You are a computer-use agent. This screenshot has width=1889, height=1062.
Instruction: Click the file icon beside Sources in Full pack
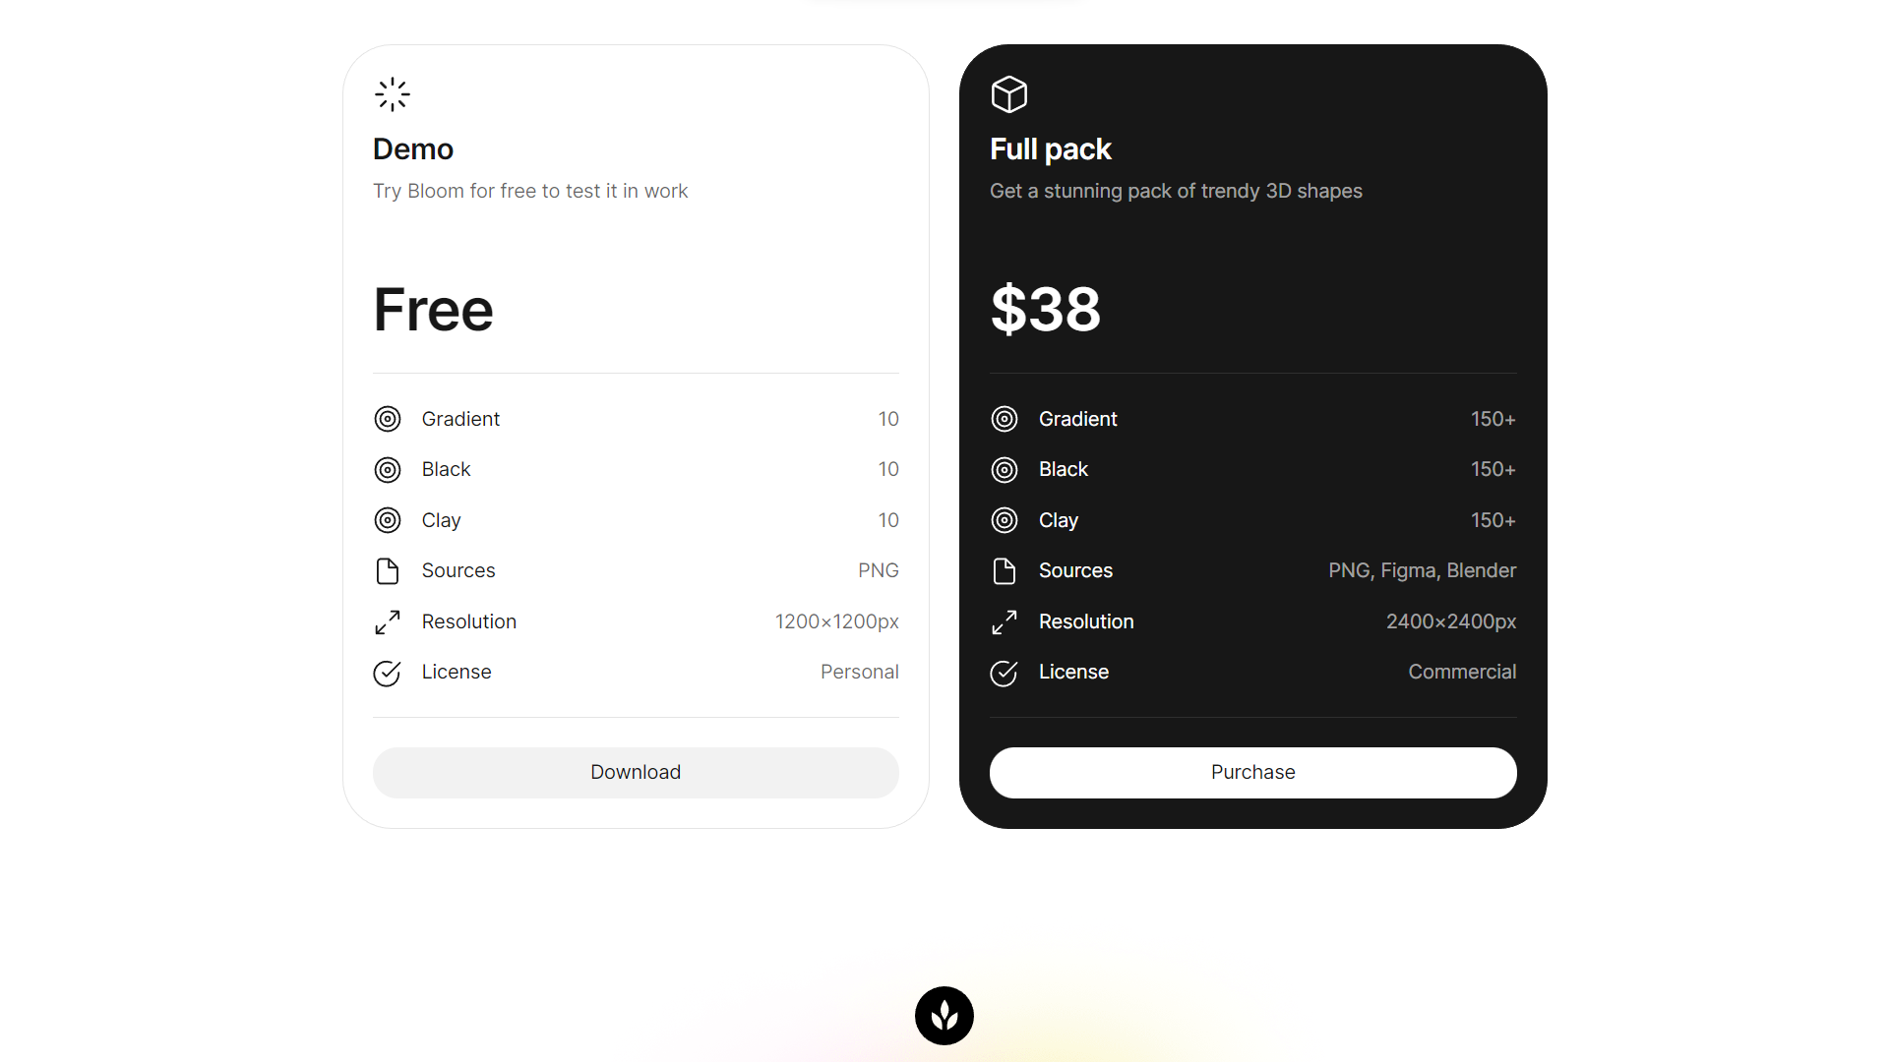click(x=1005, y=571)
